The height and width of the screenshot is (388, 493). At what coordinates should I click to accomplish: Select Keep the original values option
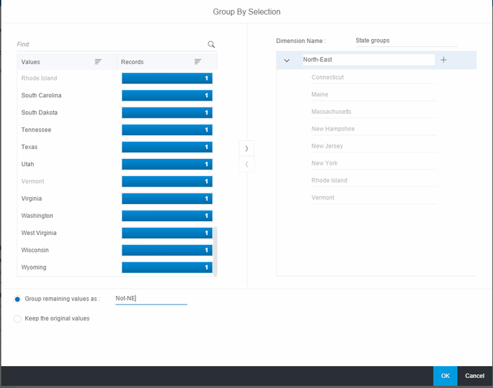pos(17,318)
